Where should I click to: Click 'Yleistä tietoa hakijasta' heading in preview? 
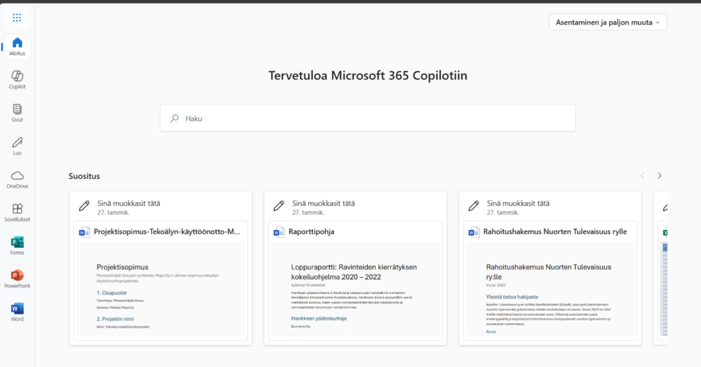pos(512,297)
